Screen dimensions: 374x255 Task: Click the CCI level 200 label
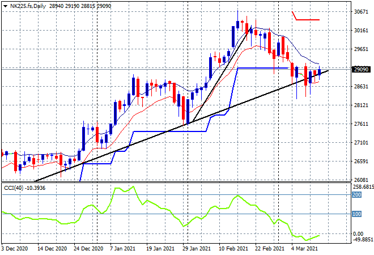pyautogui.click(x=357, y=195)
